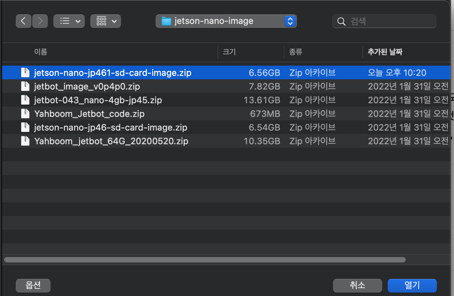The width and height of the screenshot is (454, 296).
Task: Select jetbot-043_nano-4gb-jp45.zip file name
Action: (98, 100)
